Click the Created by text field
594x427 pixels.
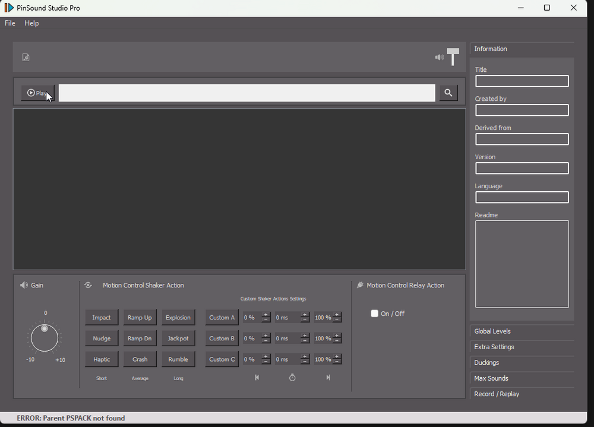(x=522, y=110)
